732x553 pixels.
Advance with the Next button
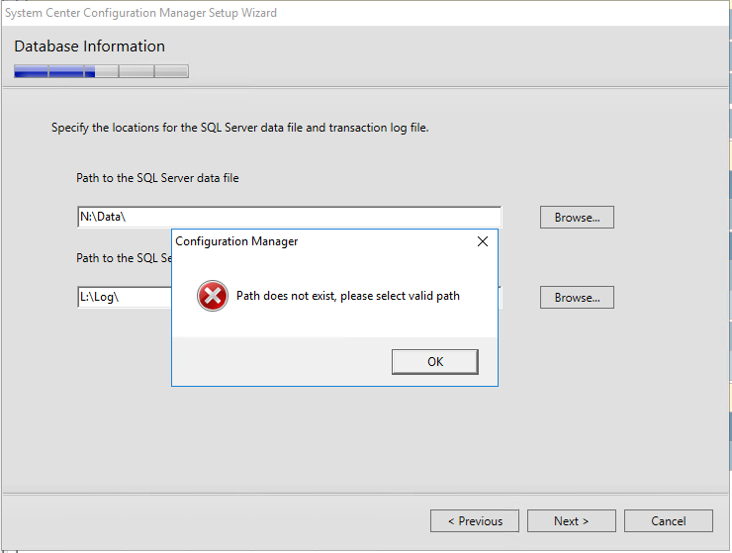pos(572,520)
